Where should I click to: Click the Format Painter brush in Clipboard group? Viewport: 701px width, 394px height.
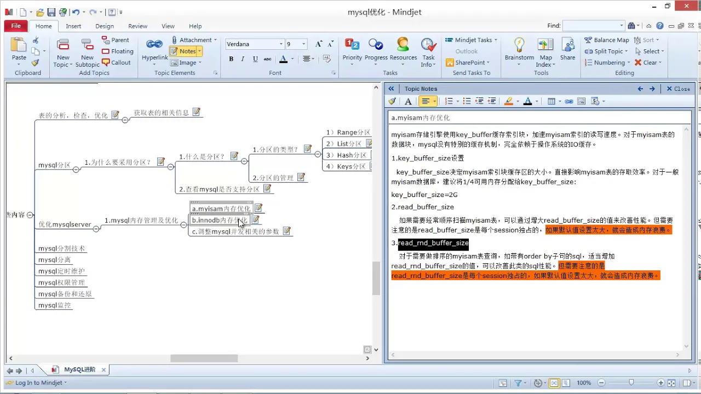click(36, 62)
